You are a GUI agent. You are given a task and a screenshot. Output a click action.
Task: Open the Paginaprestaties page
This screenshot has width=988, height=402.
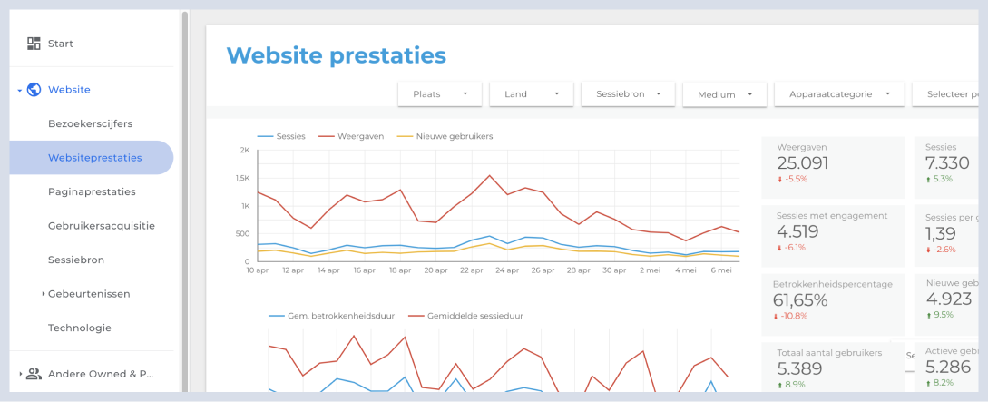click(92, 191)
